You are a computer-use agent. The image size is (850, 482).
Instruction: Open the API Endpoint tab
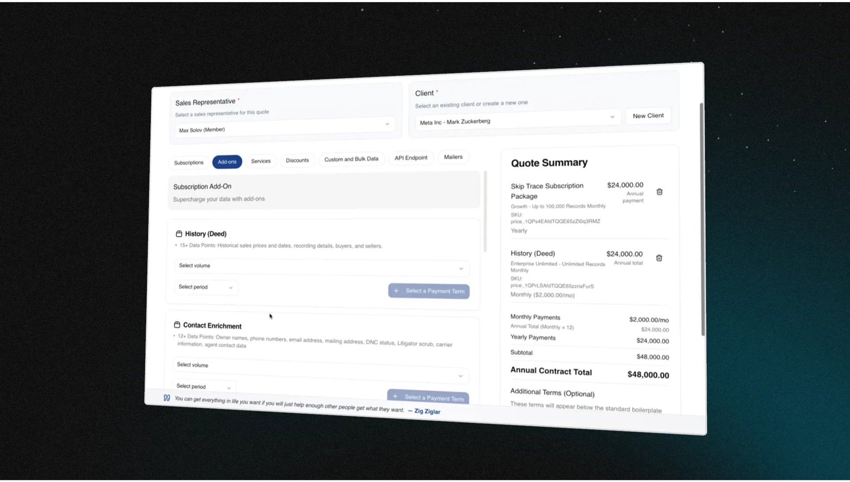(411, 158)
